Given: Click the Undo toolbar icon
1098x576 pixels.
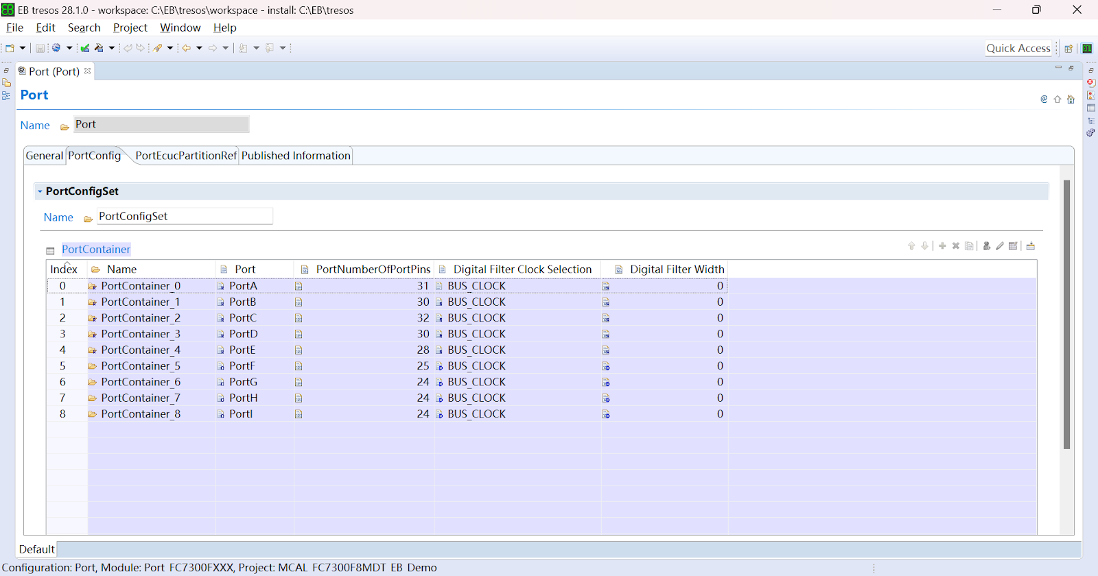Looking at the screenshot, I should [x=128, y=48].
